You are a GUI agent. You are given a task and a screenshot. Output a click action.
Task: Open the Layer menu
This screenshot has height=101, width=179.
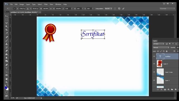28,4
